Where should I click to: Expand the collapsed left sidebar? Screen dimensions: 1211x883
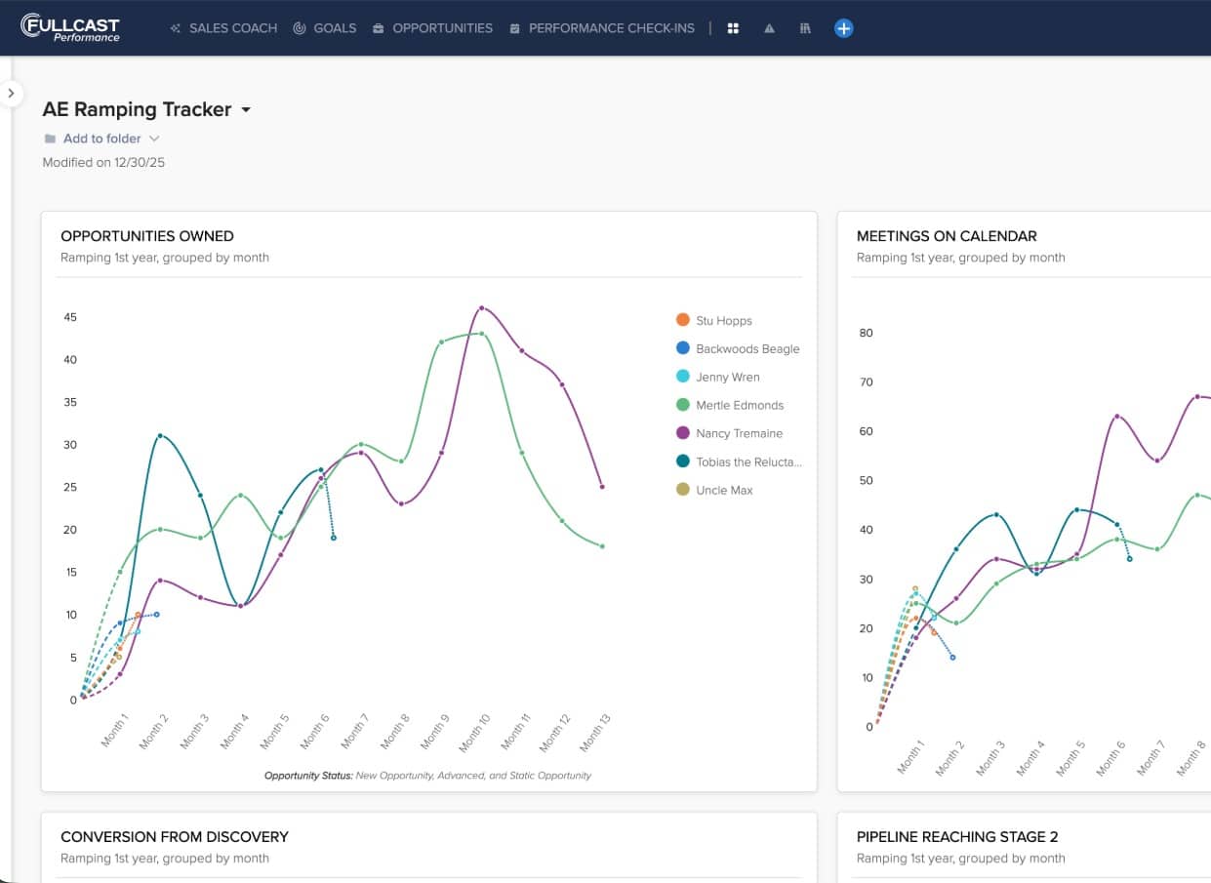tap(11, 94)
